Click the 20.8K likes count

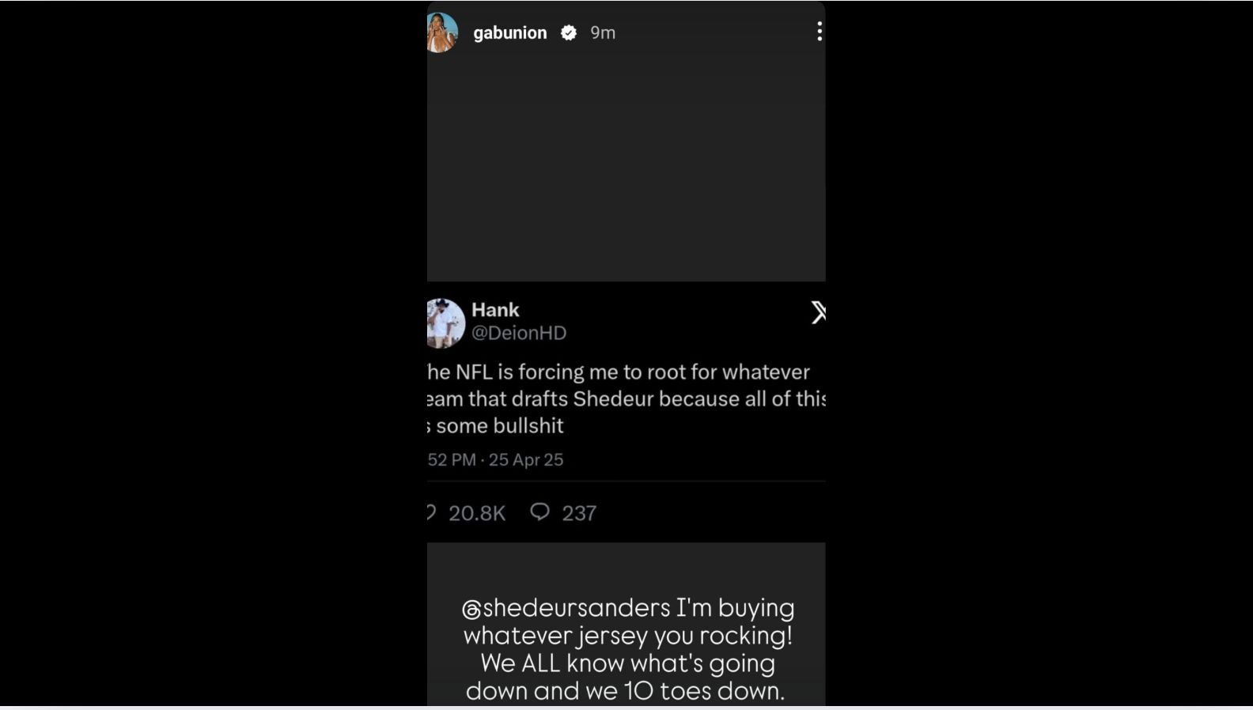coord(477,513)
